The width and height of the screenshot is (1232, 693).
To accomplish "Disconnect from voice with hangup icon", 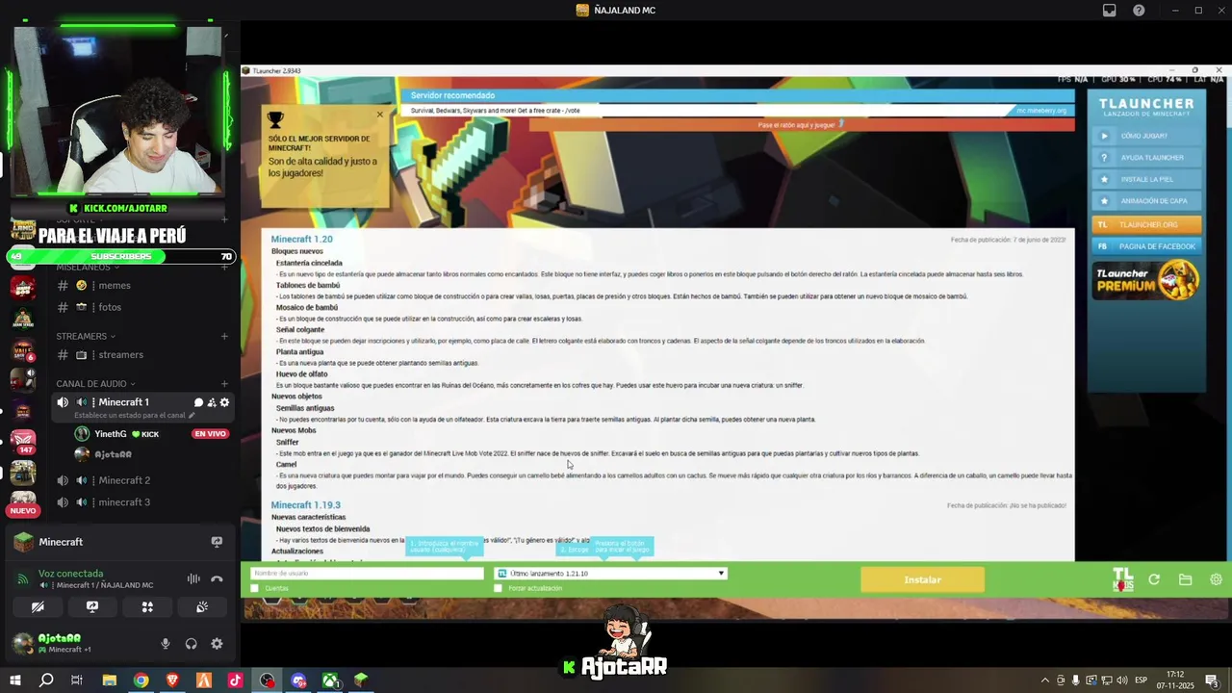I will point(218,578).
